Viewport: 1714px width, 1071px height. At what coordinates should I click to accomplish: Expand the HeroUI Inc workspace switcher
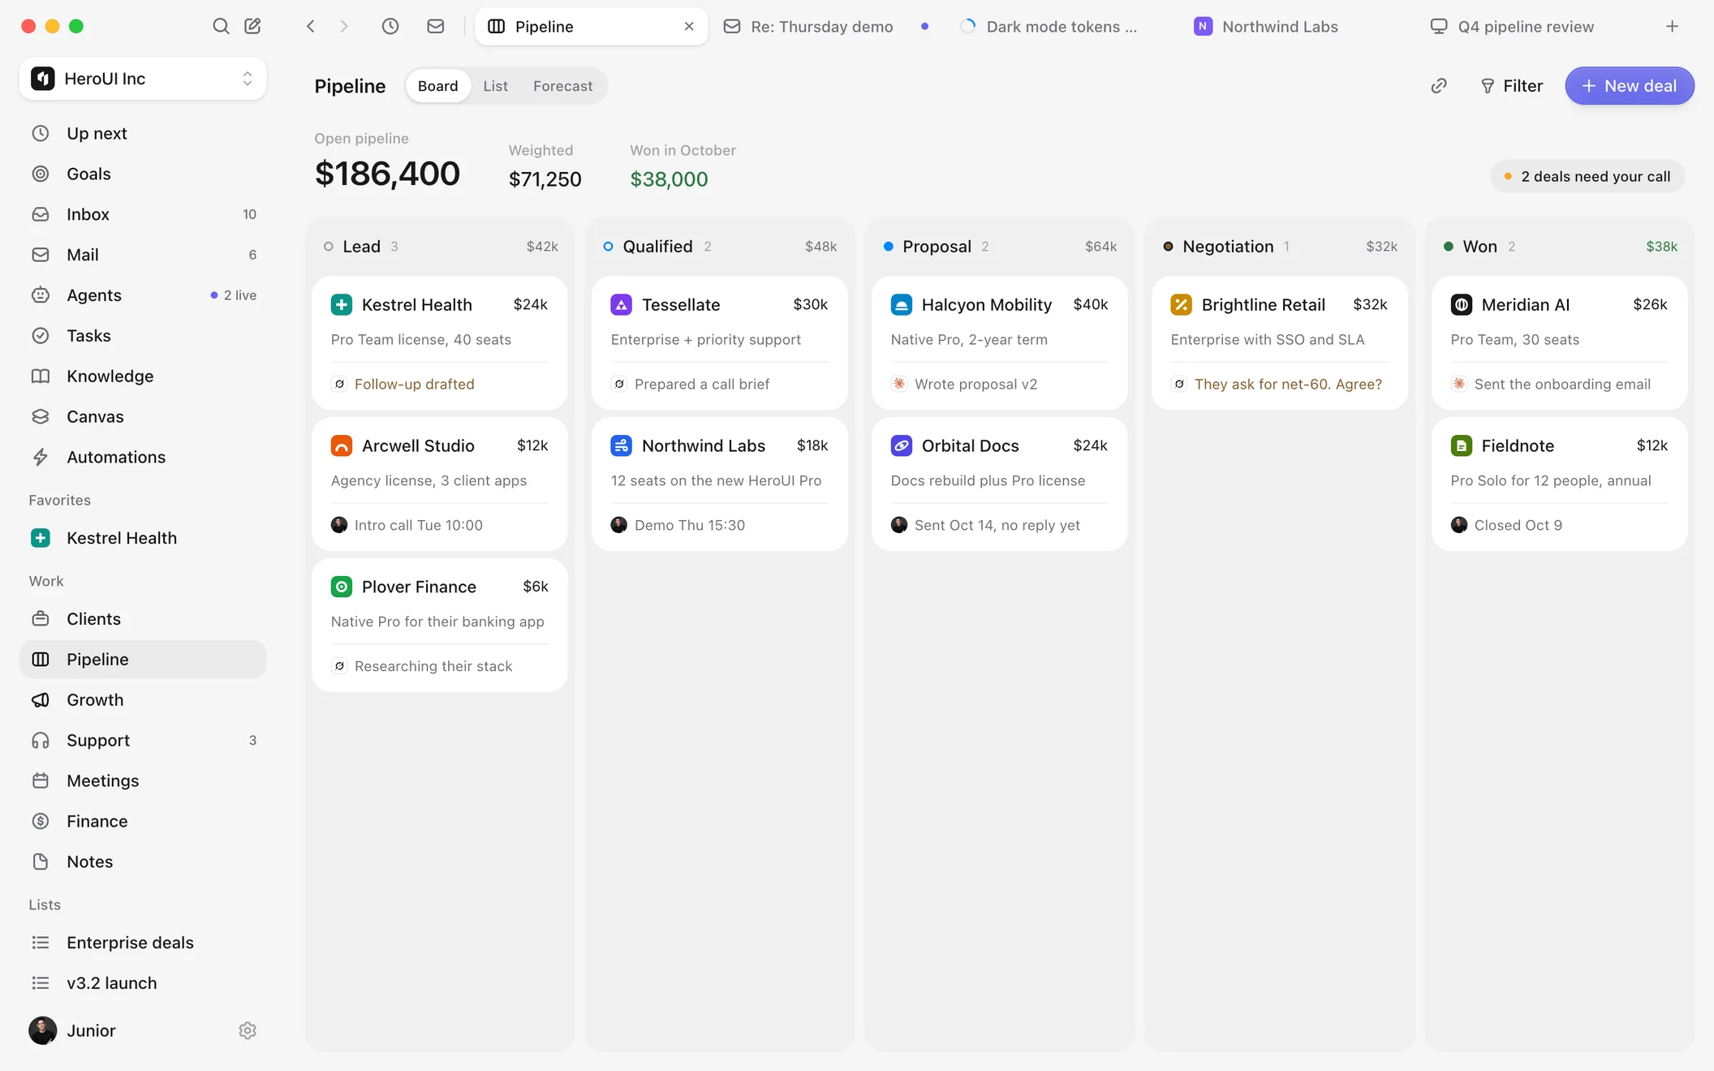143,79
